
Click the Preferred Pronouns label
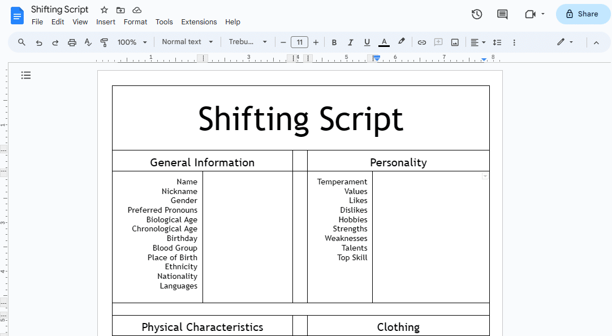162,210
